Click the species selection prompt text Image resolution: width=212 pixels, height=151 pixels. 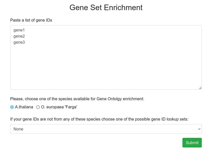(77, 99)
